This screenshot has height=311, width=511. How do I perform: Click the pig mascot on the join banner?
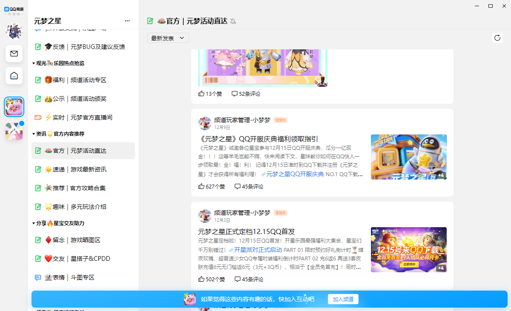click(x=190, y=299)
